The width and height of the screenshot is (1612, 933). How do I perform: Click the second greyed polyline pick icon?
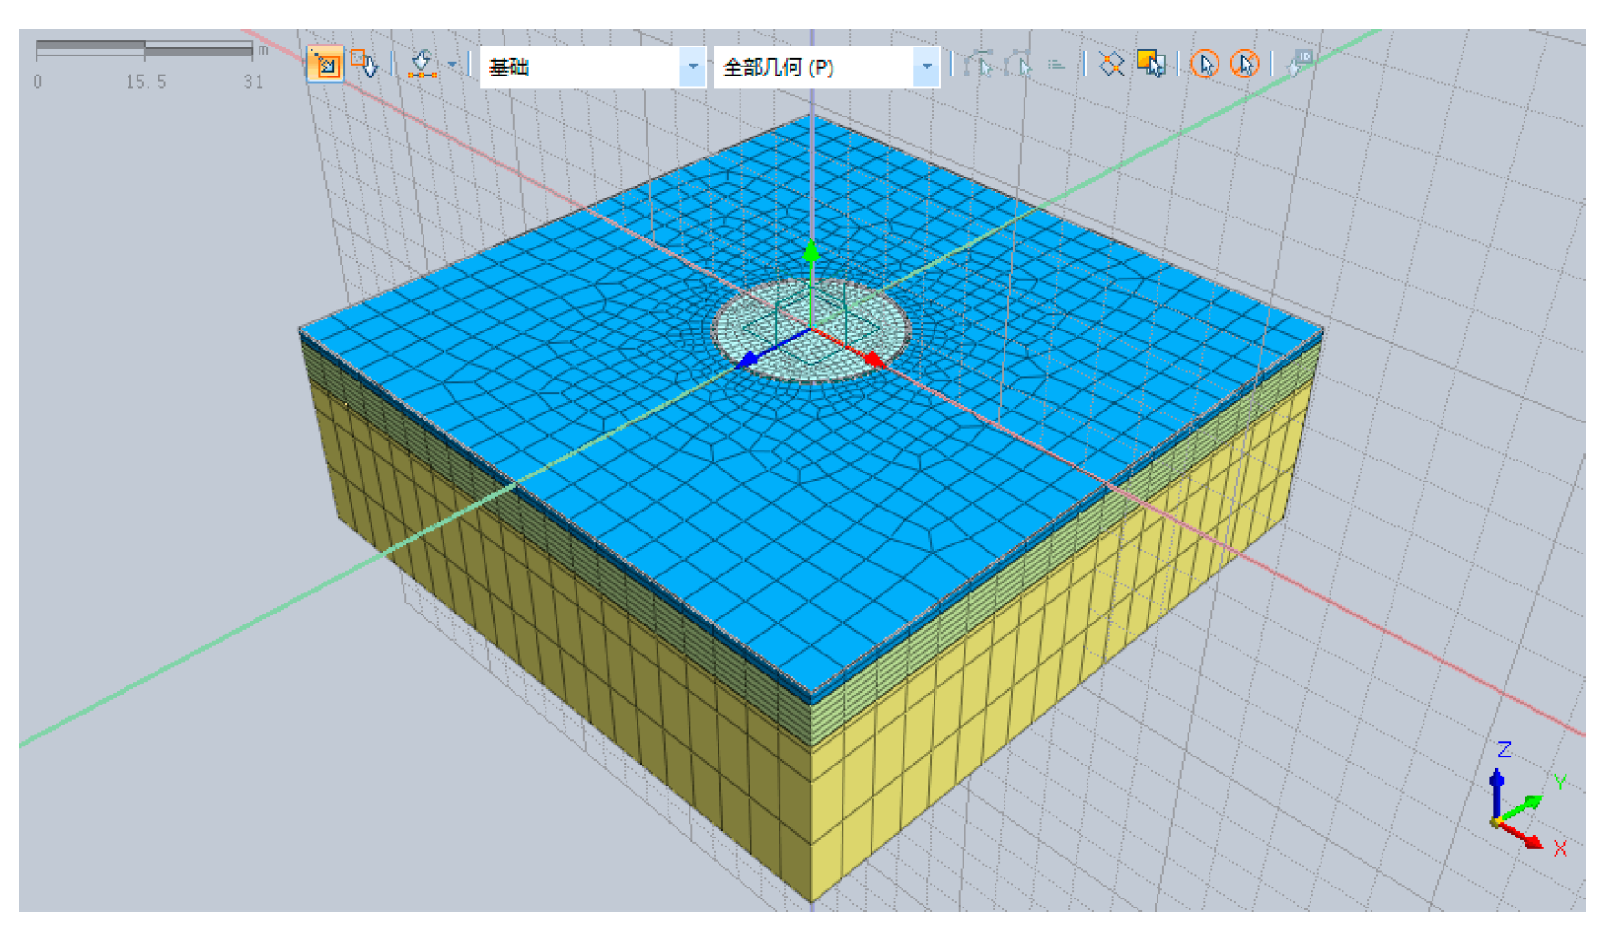tap(1016, 65)
